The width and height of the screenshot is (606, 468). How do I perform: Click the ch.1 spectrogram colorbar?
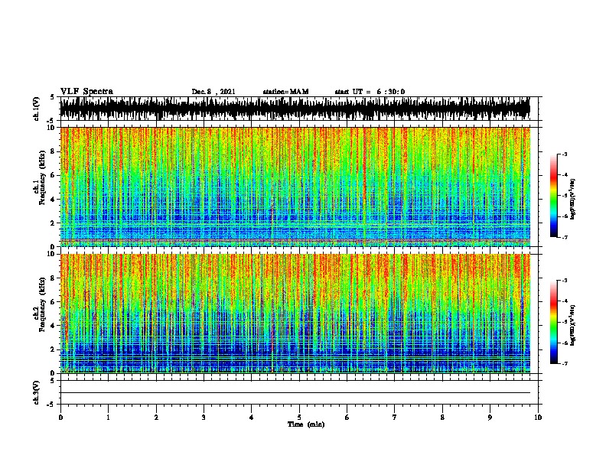(553, 196)
